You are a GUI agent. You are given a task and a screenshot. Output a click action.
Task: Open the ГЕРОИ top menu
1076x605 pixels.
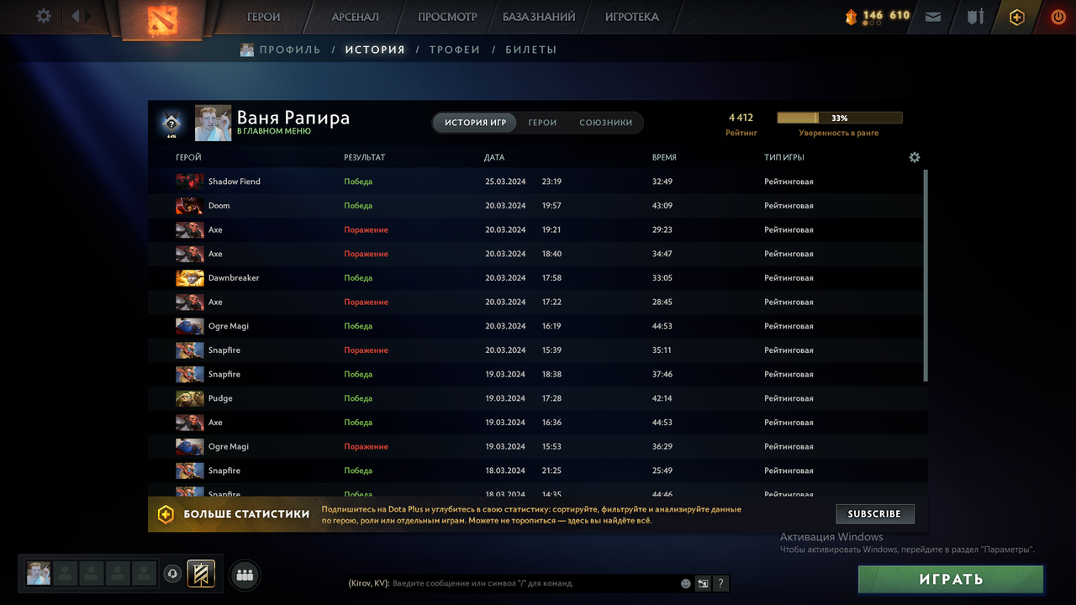coord(263,17)
